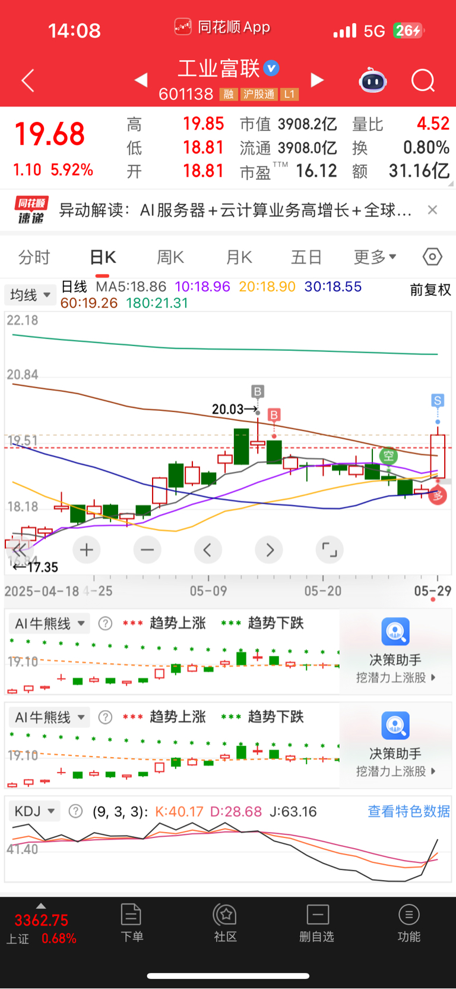Switch to the 月K tab
The height and width of the screenshot is (989, 456).
click(x=239, y=257)
